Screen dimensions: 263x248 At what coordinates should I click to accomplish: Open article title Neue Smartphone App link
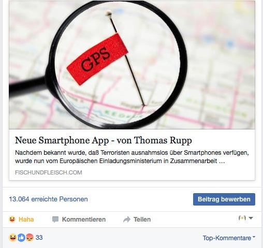(103, 140)
